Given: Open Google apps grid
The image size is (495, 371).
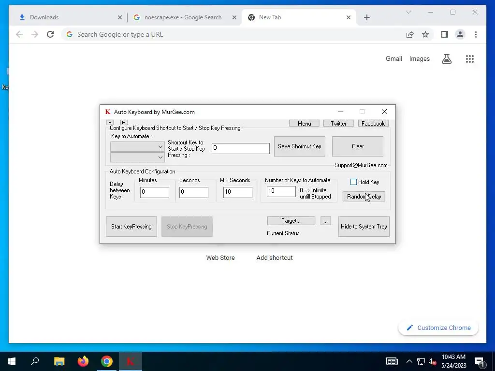Looking at the screenshot, I should (x=470, y=58).
